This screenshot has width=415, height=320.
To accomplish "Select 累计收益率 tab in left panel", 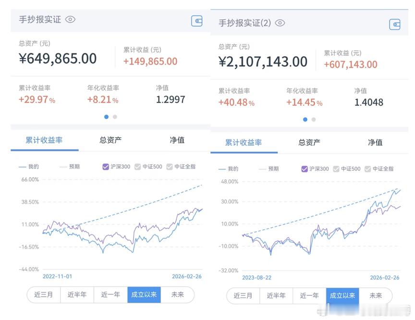I will pos(44,140).
